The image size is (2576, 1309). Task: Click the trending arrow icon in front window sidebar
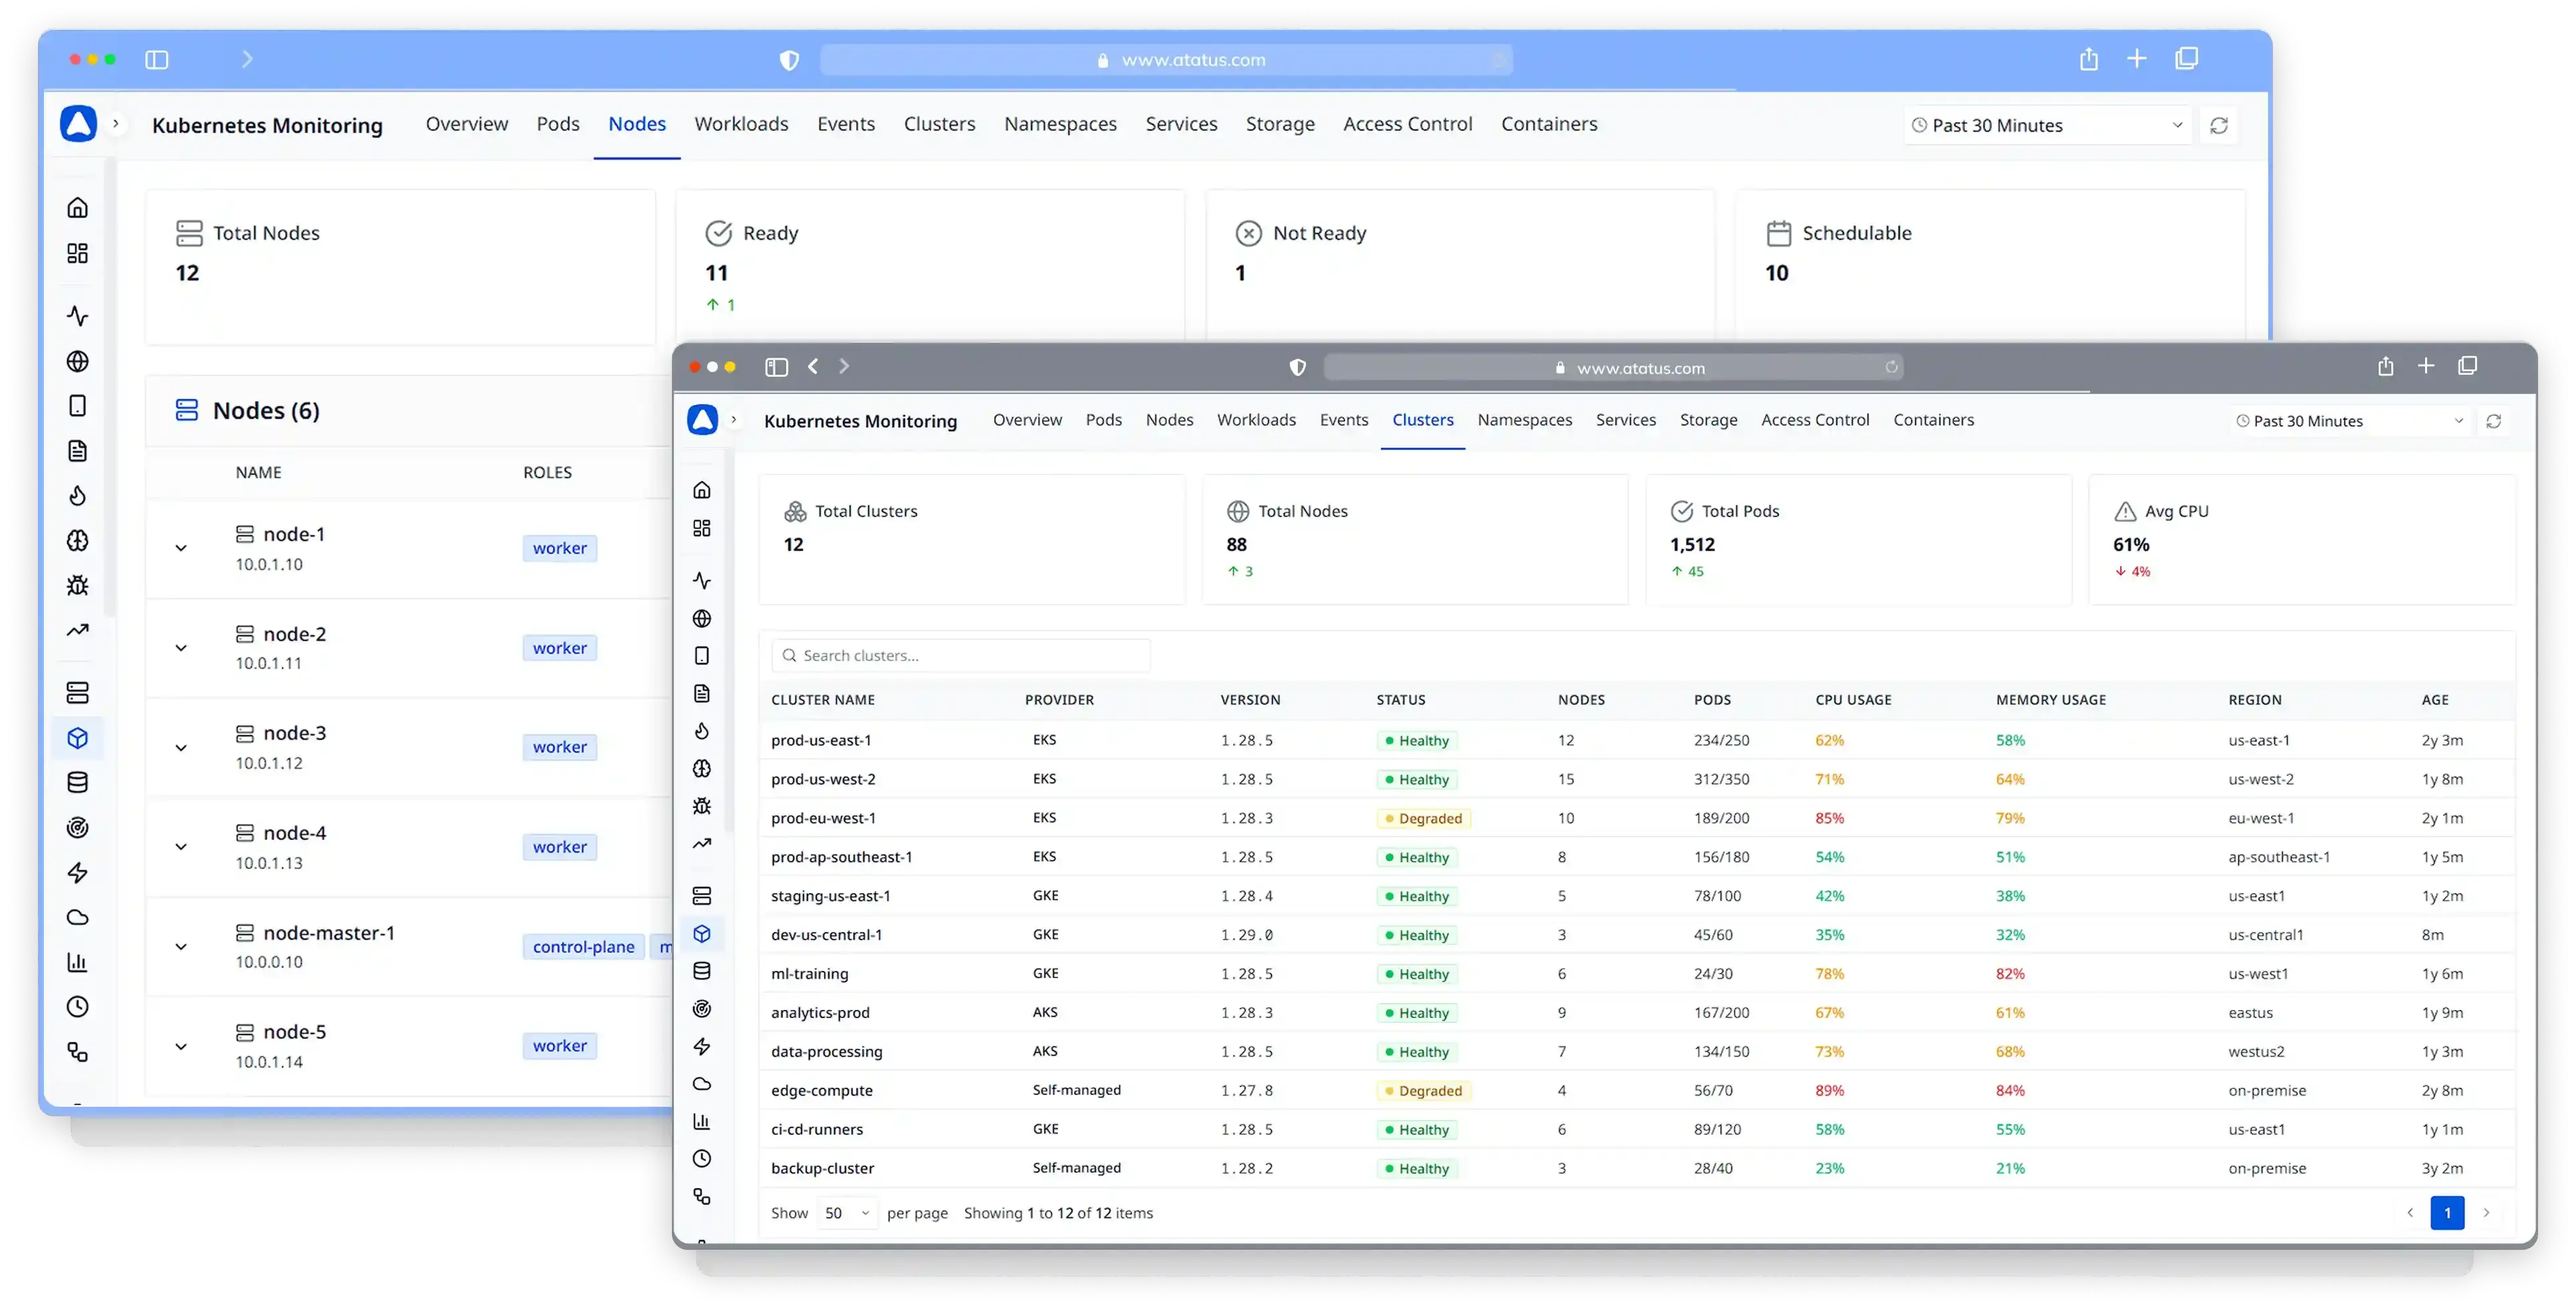point(702,843)
